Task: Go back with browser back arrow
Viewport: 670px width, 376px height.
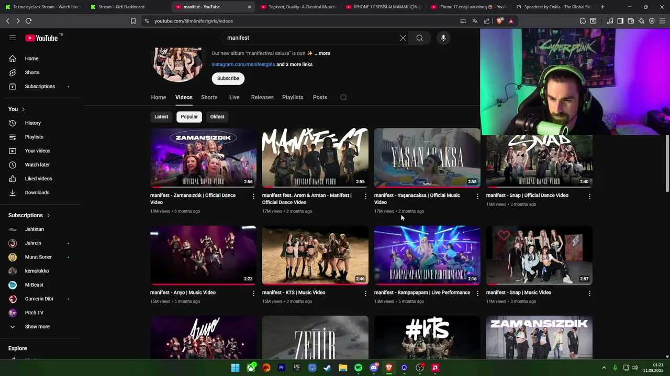Action: tap(7, 21)
